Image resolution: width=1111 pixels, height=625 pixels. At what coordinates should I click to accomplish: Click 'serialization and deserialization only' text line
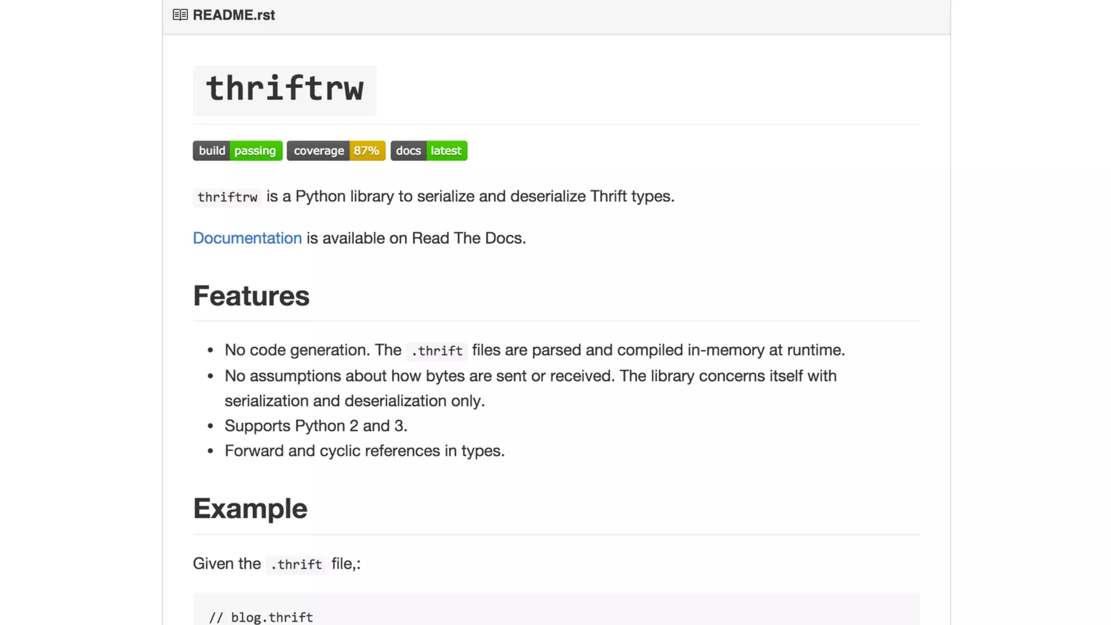354,401
